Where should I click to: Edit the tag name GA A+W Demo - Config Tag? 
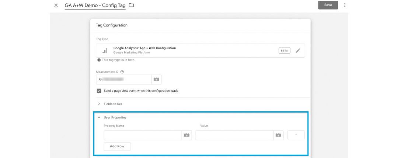(95, 5)
